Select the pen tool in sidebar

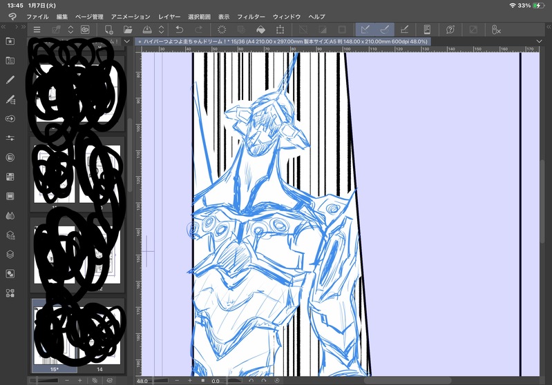10,80
